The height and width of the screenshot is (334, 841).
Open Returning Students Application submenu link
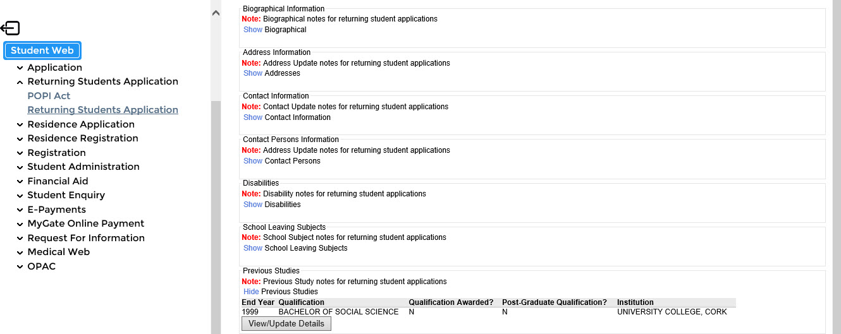pyautogui.click(x=102, y=110)
